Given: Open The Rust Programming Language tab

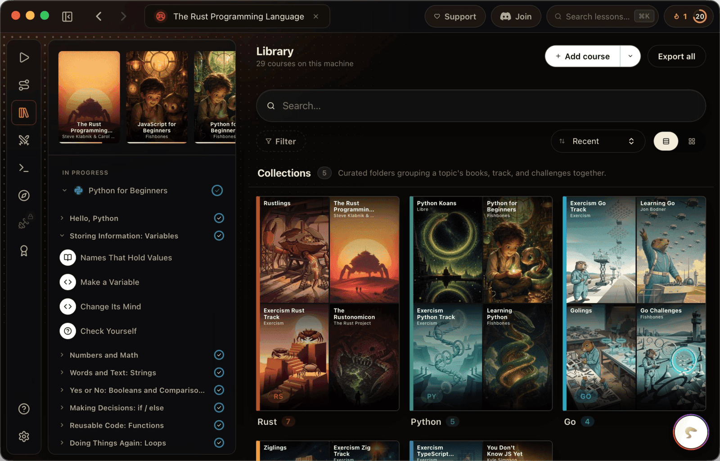Looking at the screenshot, I should point(237,17).
